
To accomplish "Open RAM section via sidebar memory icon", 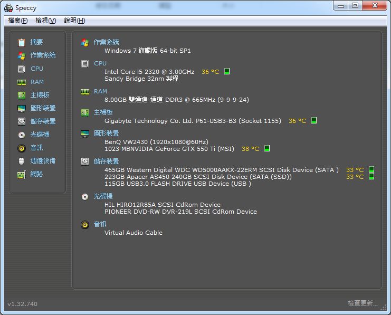I will [x=22, y=82].
